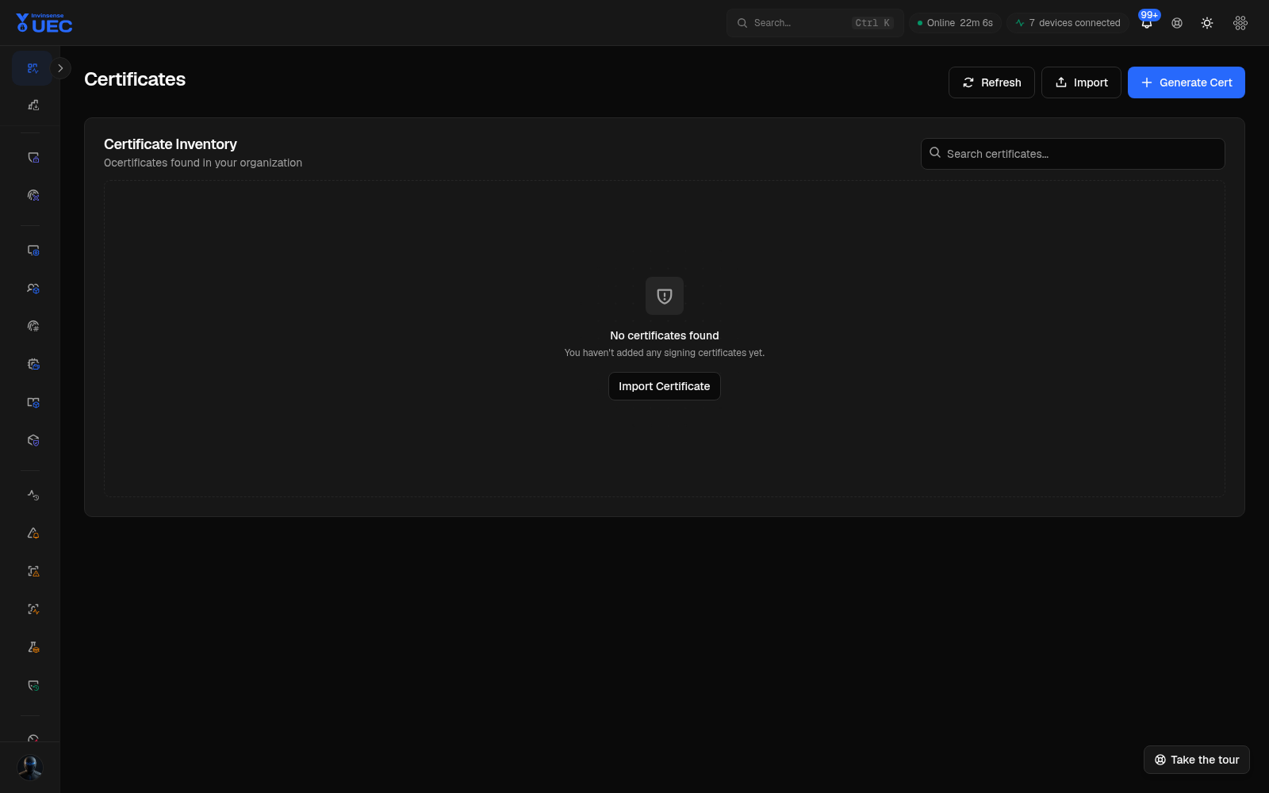Click the Import Certificate button

pyautogui.click(x=665, y=386)
